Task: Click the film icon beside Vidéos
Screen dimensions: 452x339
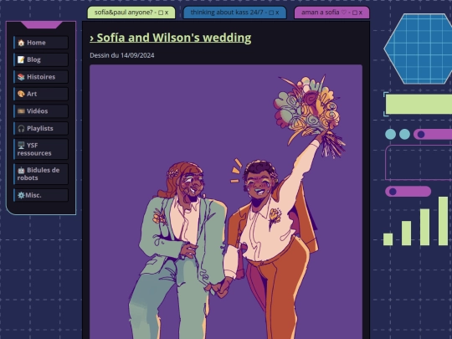Action: pyautogui.click(x=21, y=111)
